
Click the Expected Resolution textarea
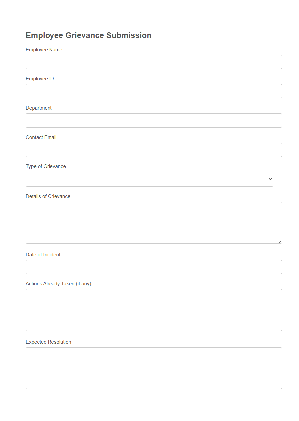(153, 367)
